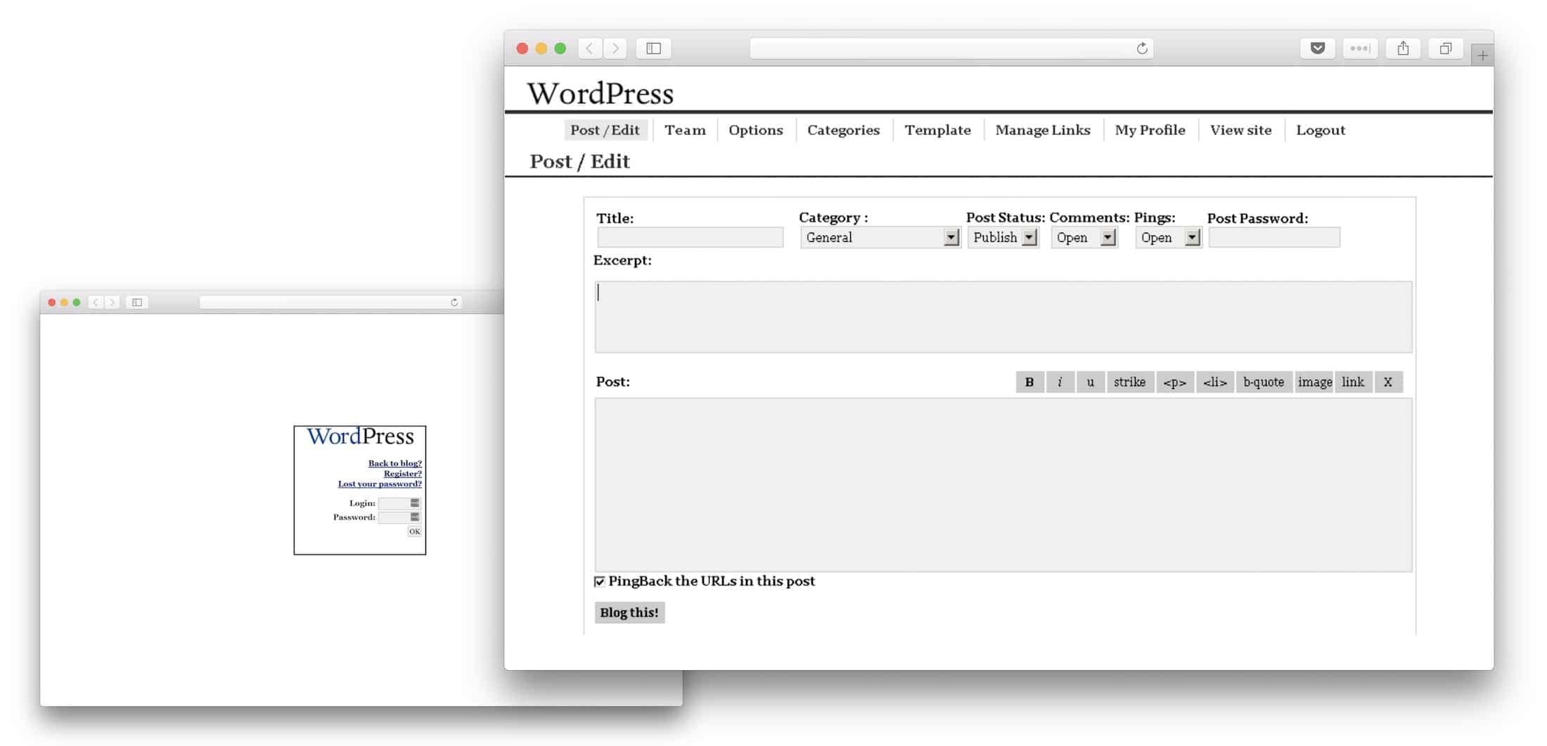
Task: Apply italic formatting to the post
Action: pos(1060,382)
